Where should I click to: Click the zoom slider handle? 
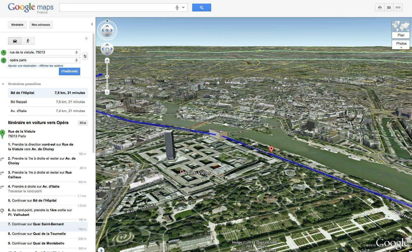click(107, 76)
